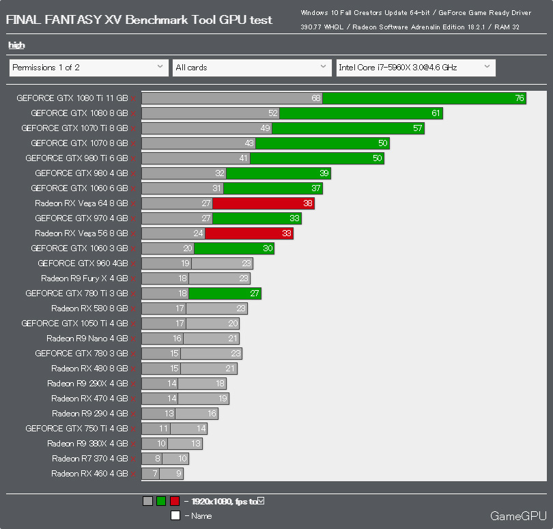Remove GEFORCE GTX 1060 3 GB entry

coord(133,249)
